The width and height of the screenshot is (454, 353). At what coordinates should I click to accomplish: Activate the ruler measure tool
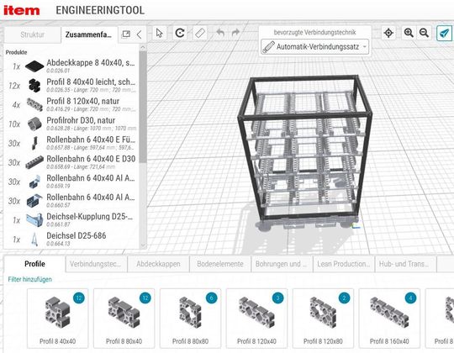coord(200,33)
